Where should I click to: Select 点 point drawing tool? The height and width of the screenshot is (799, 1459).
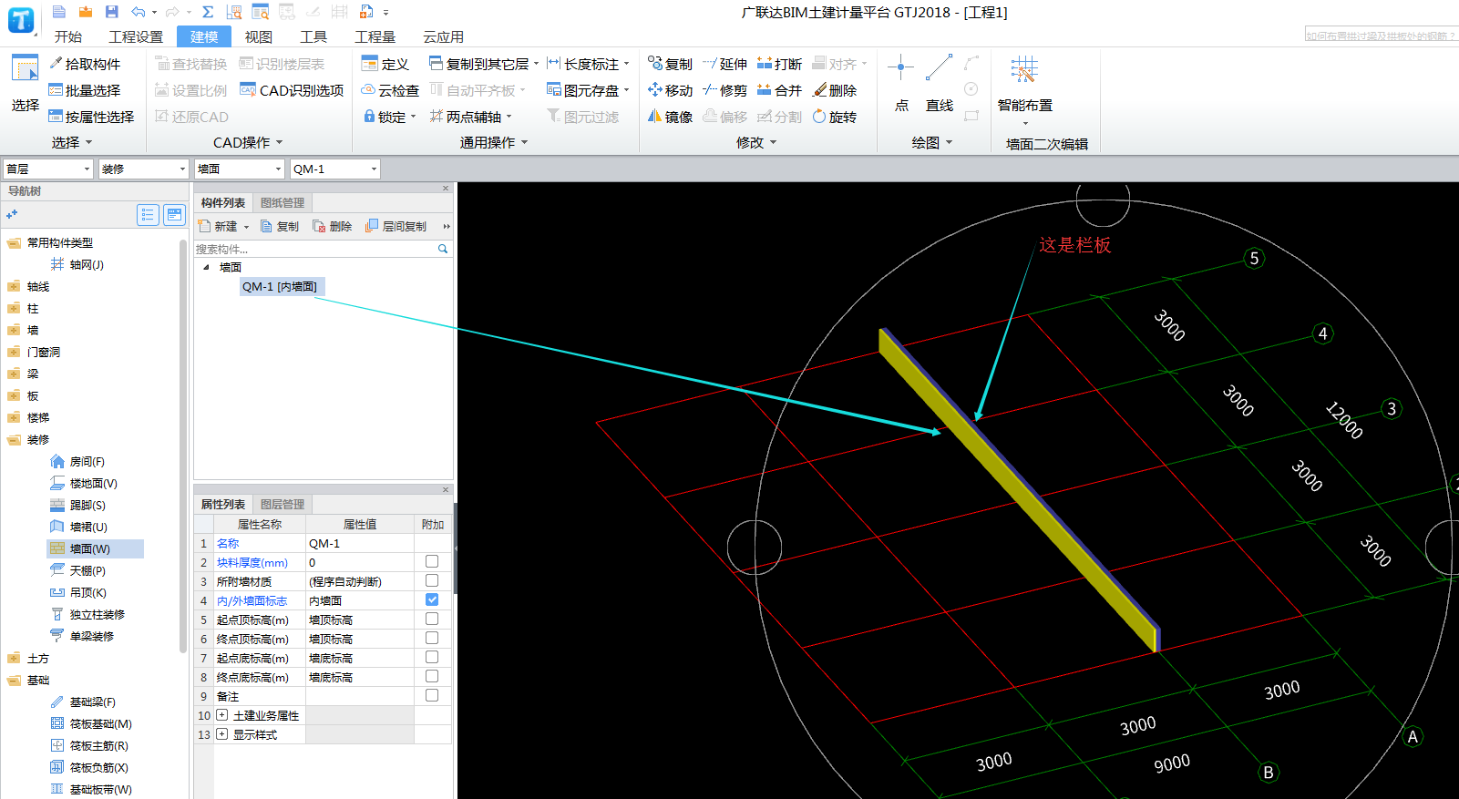click(901, 82)
